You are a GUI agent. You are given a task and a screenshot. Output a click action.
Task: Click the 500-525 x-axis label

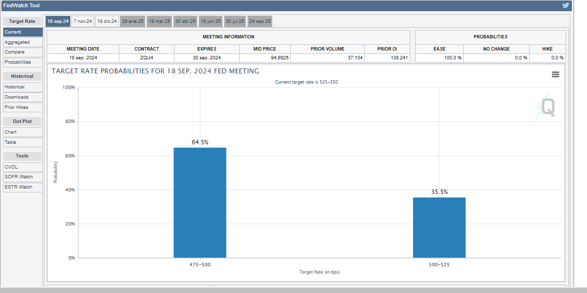(439, 264)
